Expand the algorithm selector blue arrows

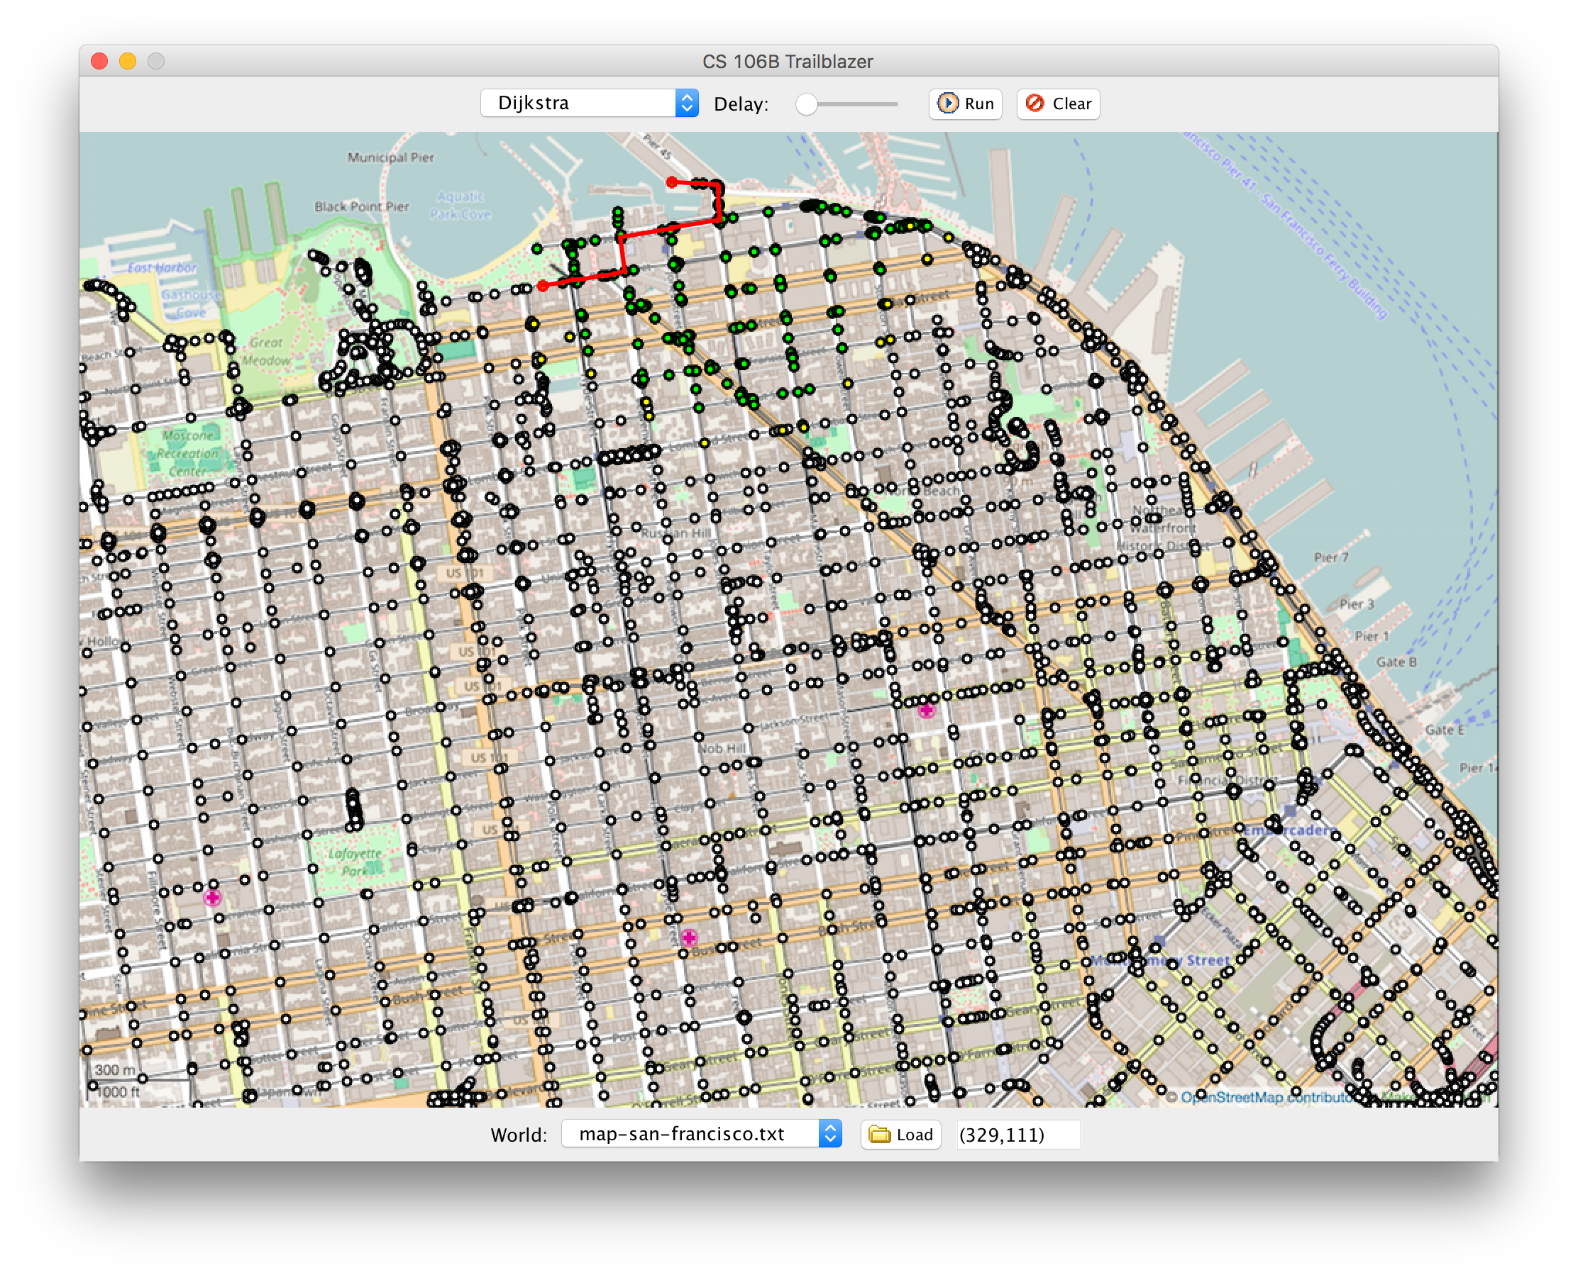pos(686,104)
